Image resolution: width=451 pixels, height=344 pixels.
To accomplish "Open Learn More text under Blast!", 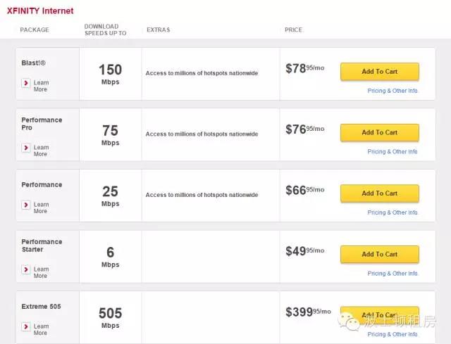I will [41, 87].
